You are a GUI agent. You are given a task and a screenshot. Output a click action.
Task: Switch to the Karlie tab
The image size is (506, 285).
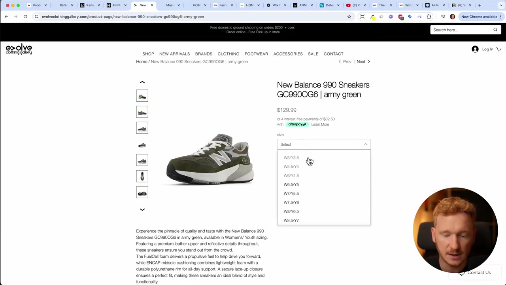pos(90,5)
